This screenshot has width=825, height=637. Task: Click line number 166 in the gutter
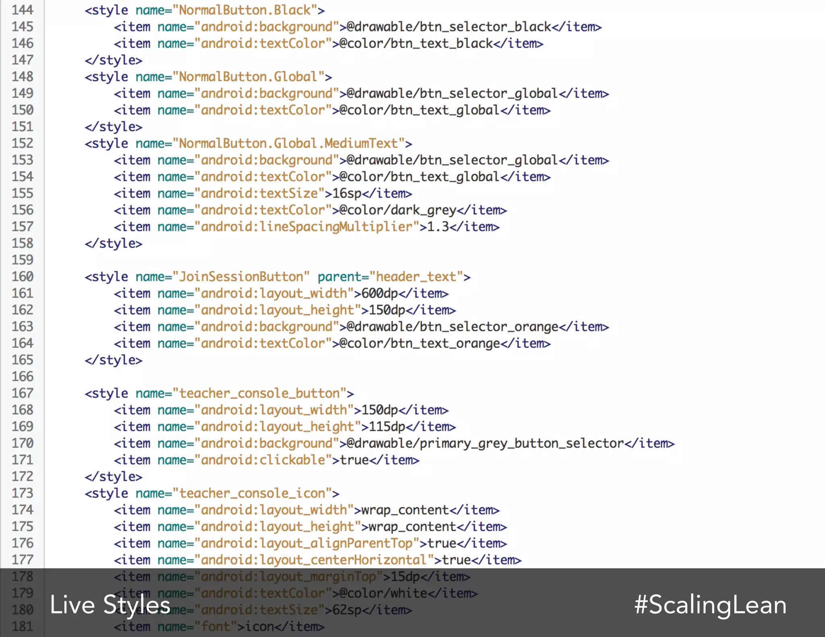pyautogui.click(x=22, y=376)
